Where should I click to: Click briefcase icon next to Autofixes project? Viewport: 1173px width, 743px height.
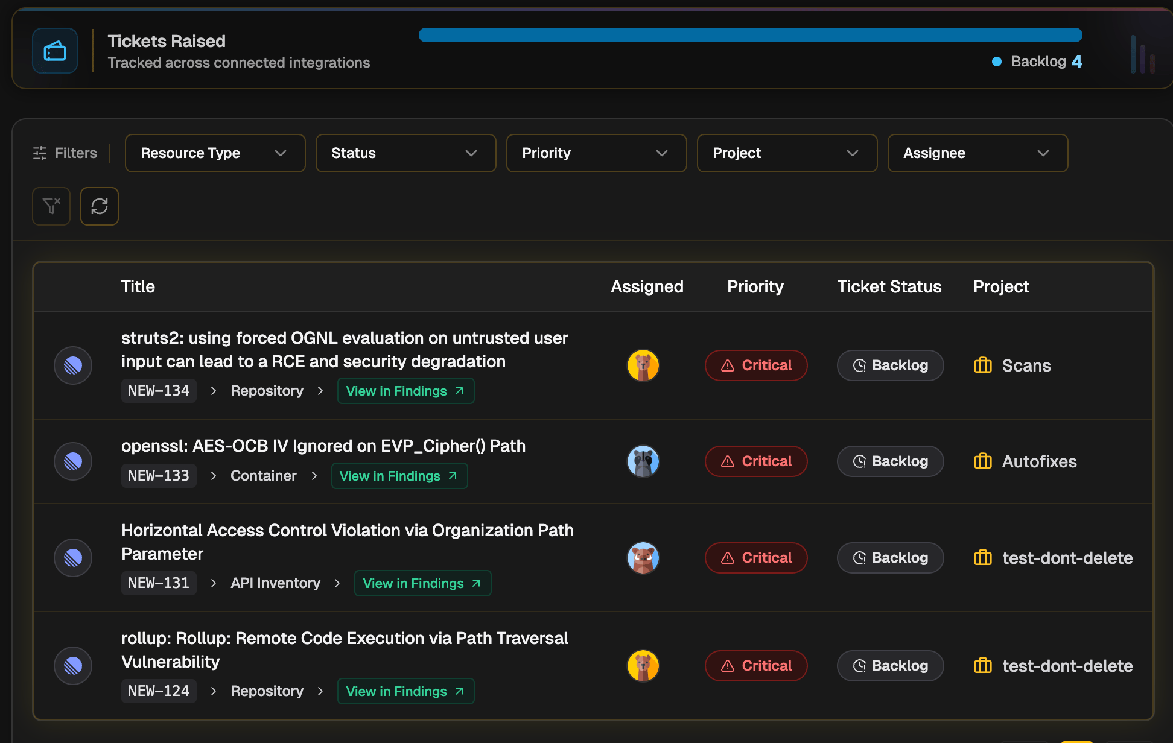pos(983,461)
